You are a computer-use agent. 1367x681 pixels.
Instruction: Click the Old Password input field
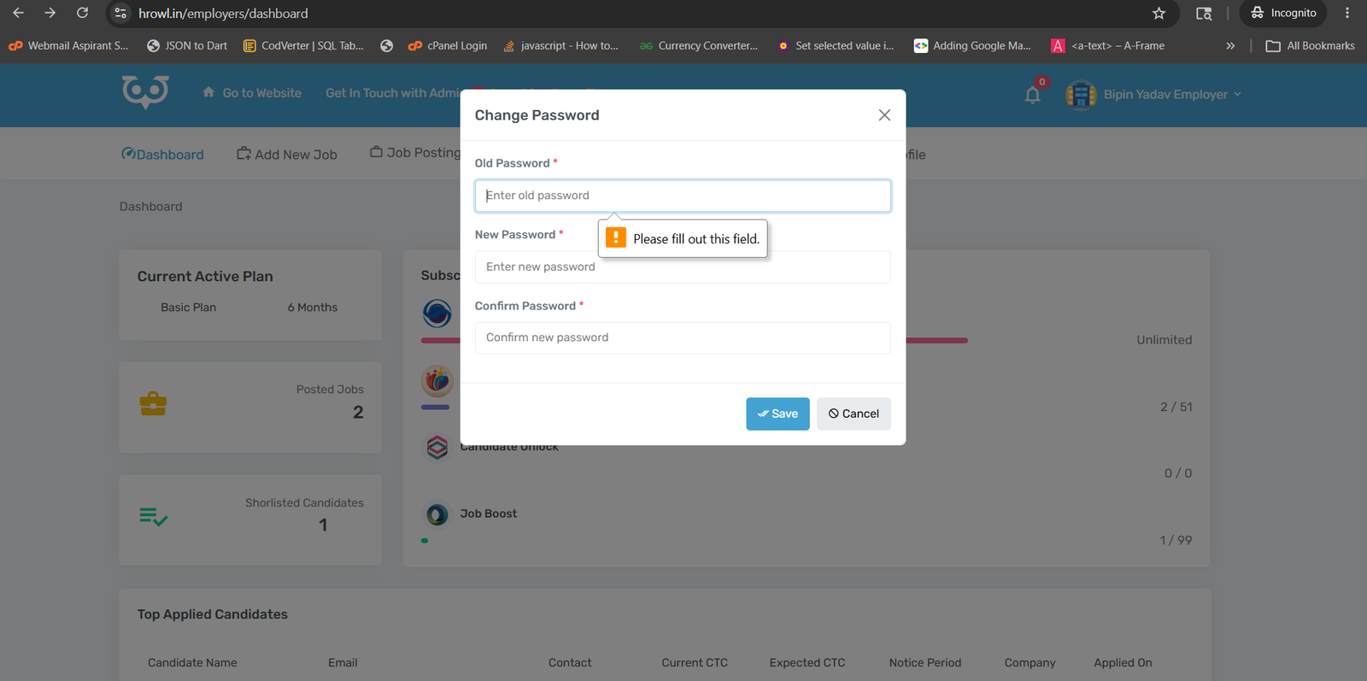click(683, 196)
